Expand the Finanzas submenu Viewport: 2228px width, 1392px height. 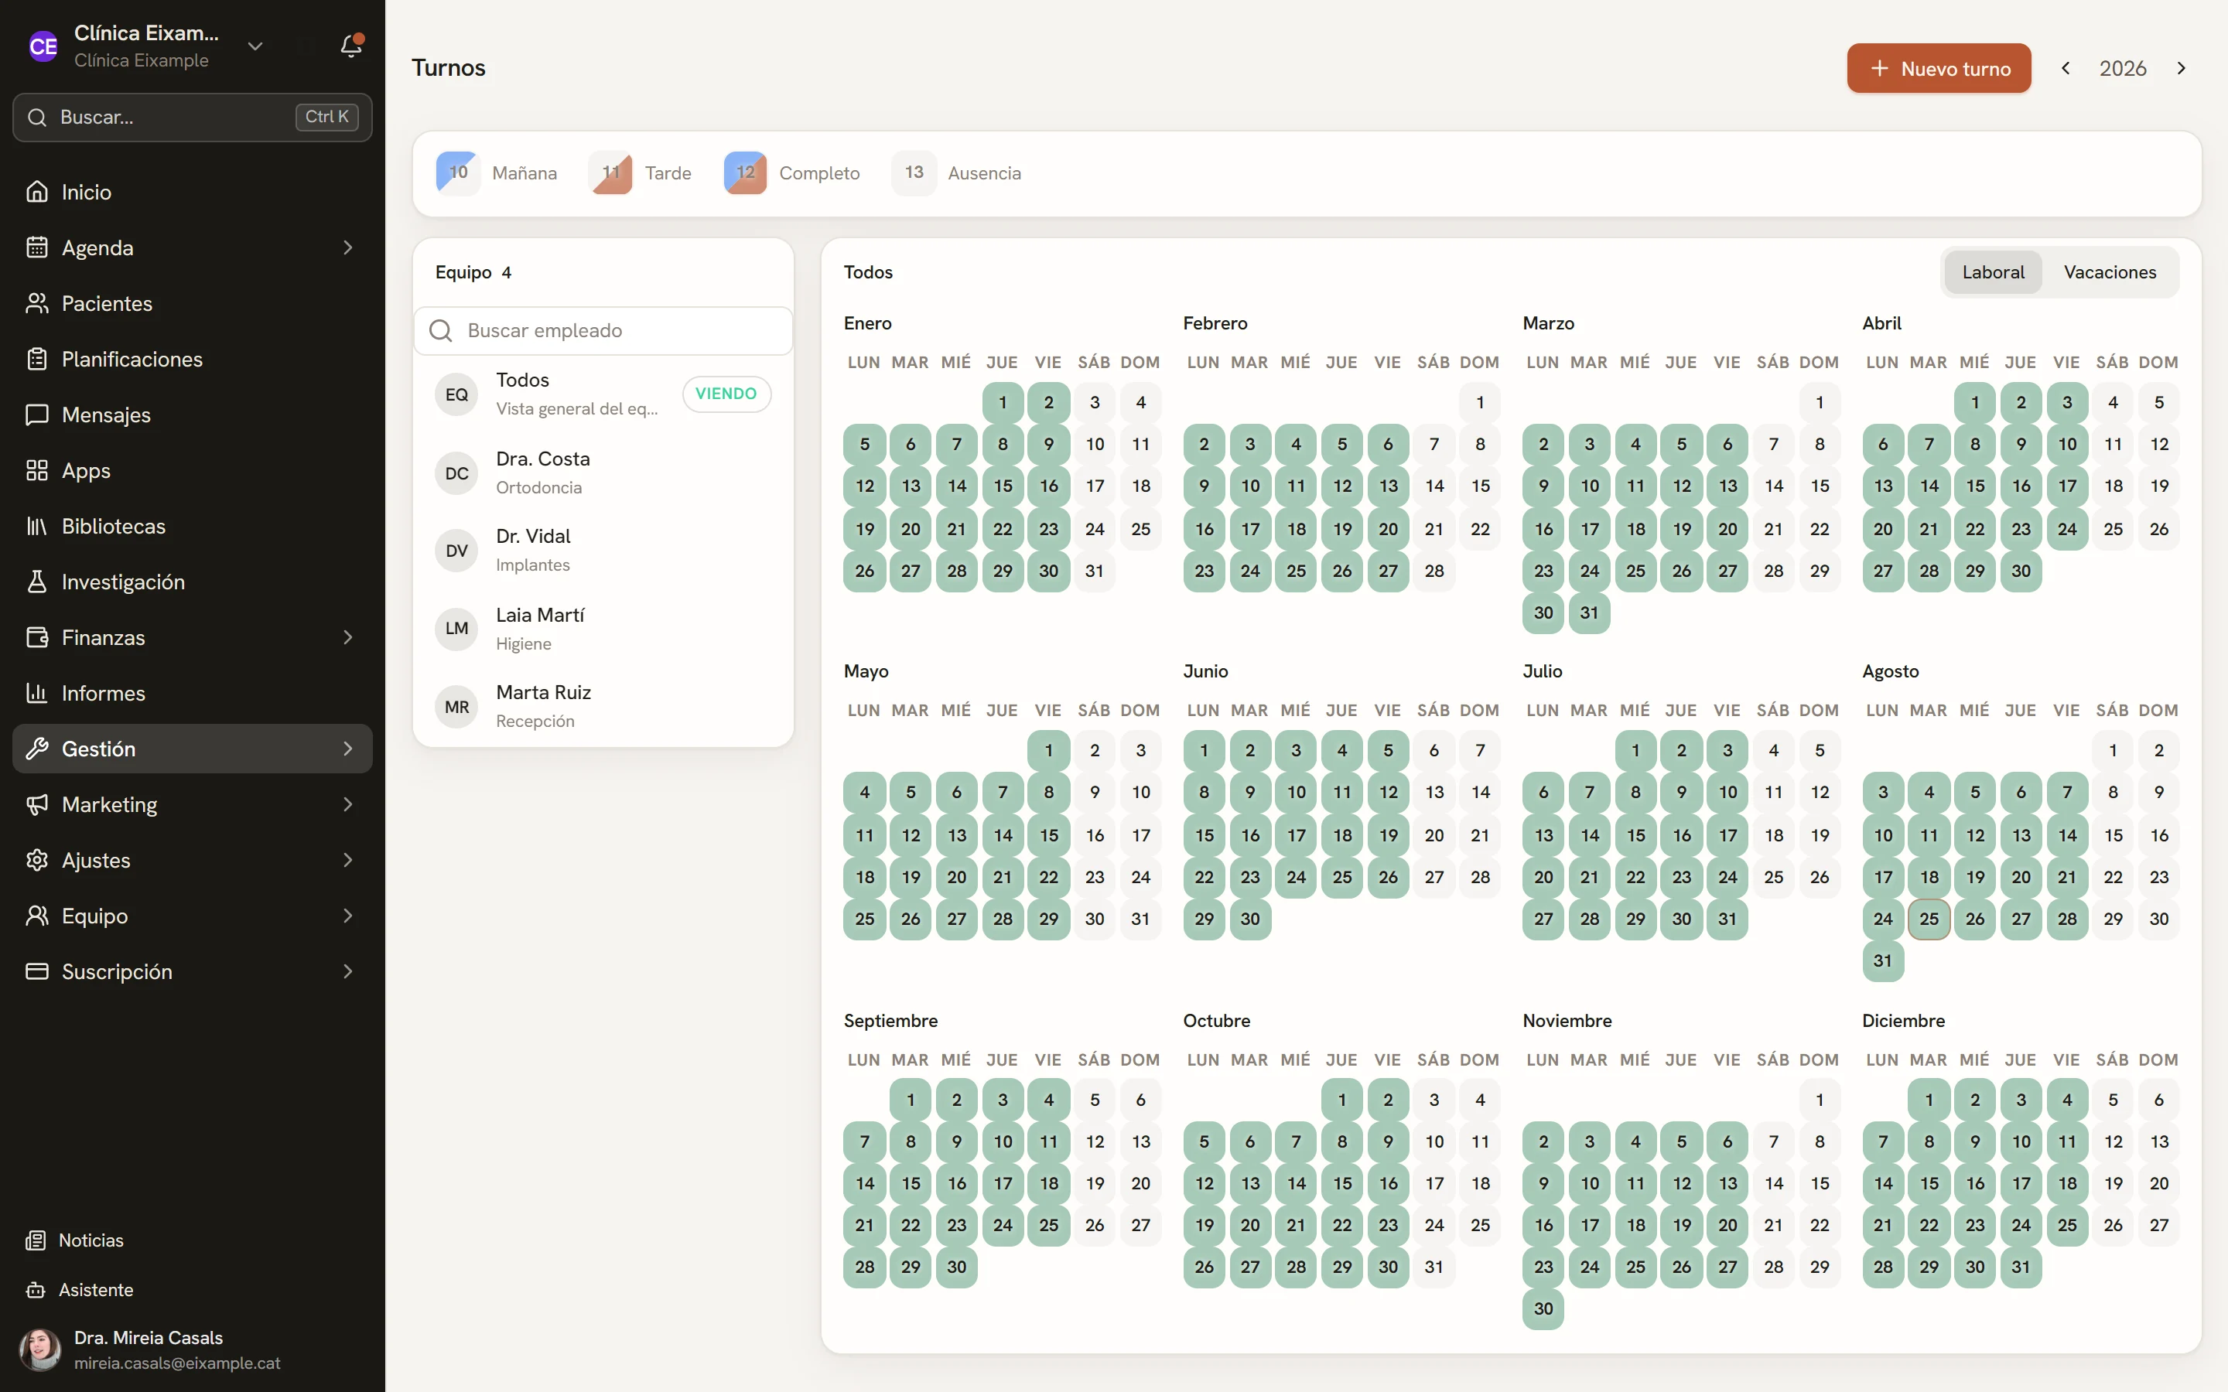point(348,637)
